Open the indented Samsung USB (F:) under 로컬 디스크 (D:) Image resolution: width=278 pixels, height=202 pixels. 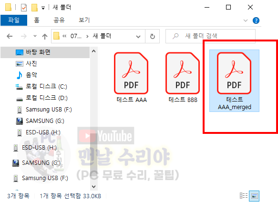(x=45, y=110)
